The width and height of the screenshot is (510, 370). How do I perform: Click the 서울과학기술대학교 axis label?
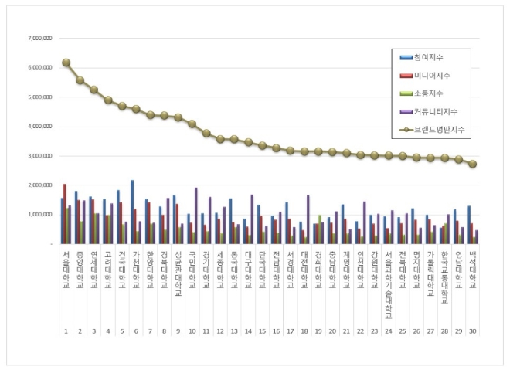(389, 285)
